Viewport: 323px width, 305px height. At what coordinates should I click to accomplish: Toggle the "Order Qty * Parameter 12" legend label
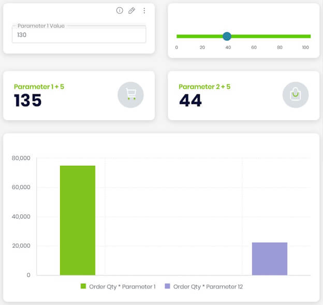pos(208,286)
